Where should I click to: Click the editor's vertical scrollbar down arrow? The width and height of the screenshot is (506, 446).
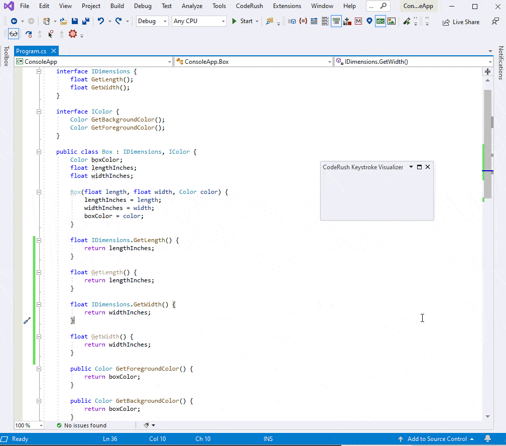click(486, 416)
